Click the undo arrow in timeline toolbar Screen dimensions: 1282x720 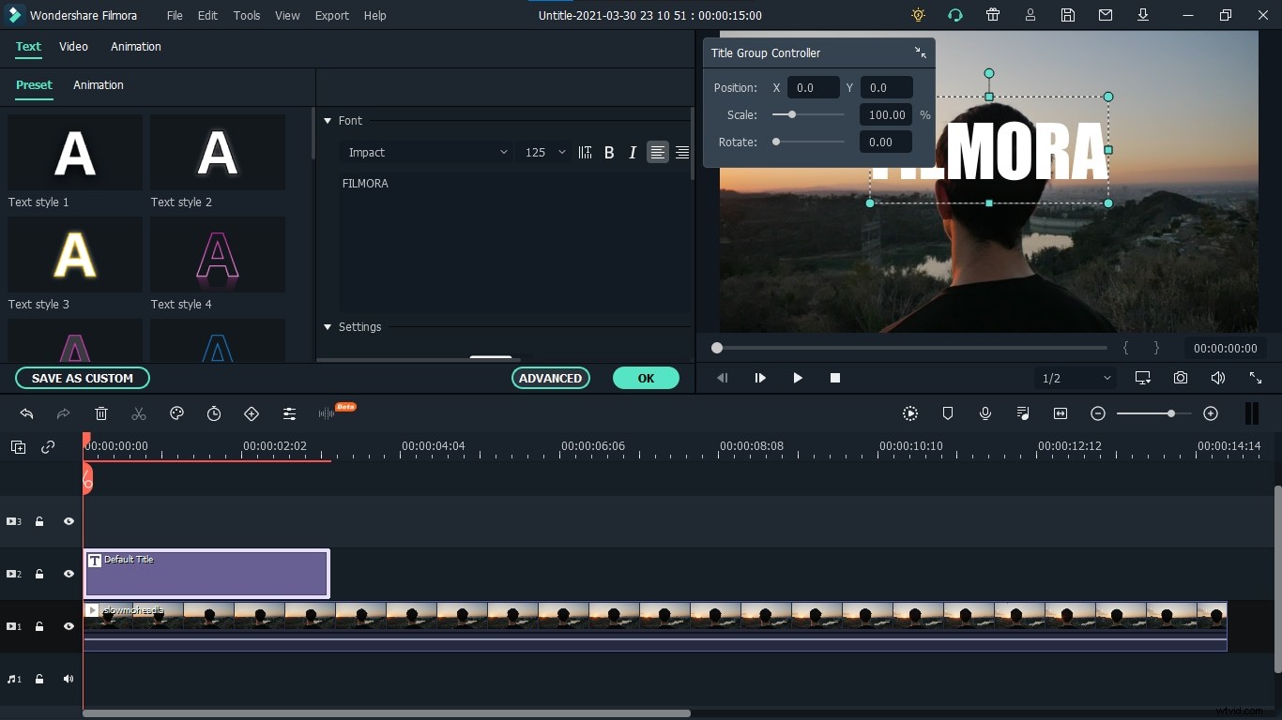pyautogui.click(x=26, y=413)
